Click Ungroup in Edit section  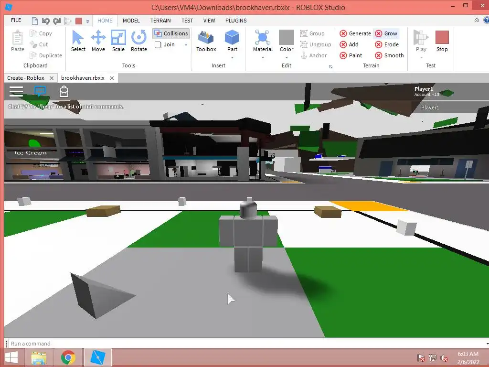coord(315,44)
